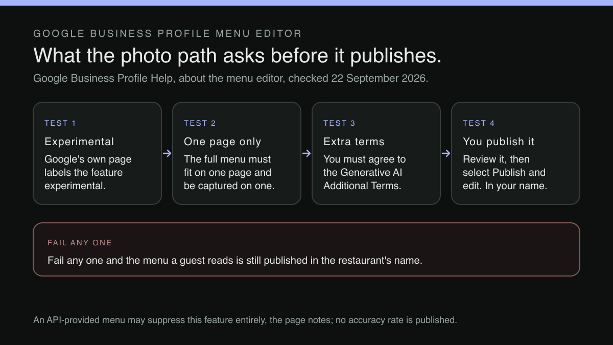Click the text about the full menu fitting on one page
This screenshot has width=613, height=345.
coord(229,172)
